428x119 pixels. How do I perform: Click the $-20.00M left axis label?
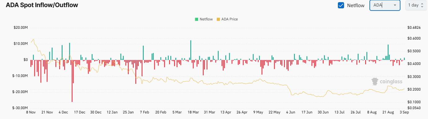click(x=20, y=92)
